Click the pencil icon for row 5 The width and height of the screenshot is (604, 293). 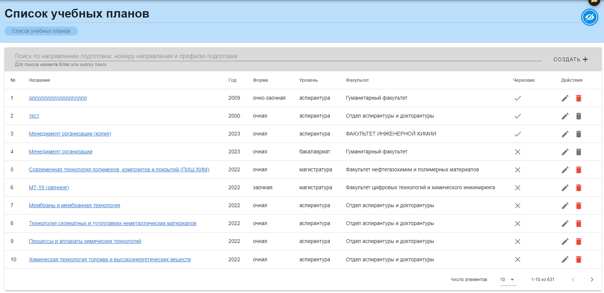[x=565, y=170]
